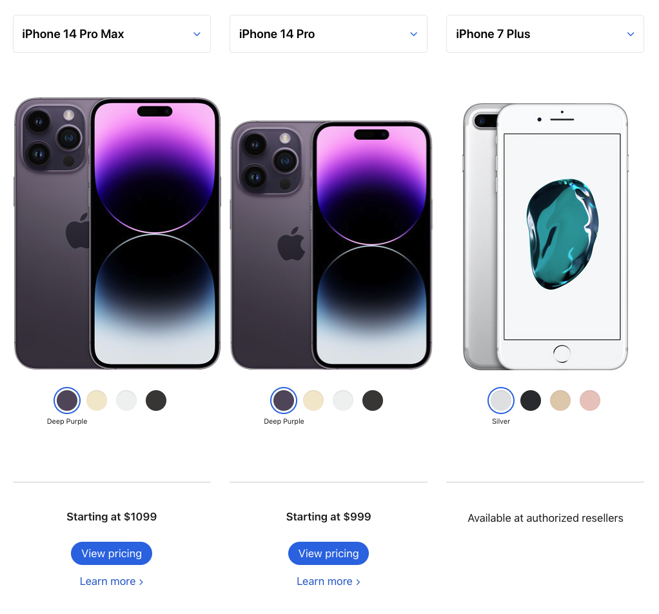Pick Gold swatch for iPhone 7 Plus
Screen dimensions: 659x614
point(560,400)
